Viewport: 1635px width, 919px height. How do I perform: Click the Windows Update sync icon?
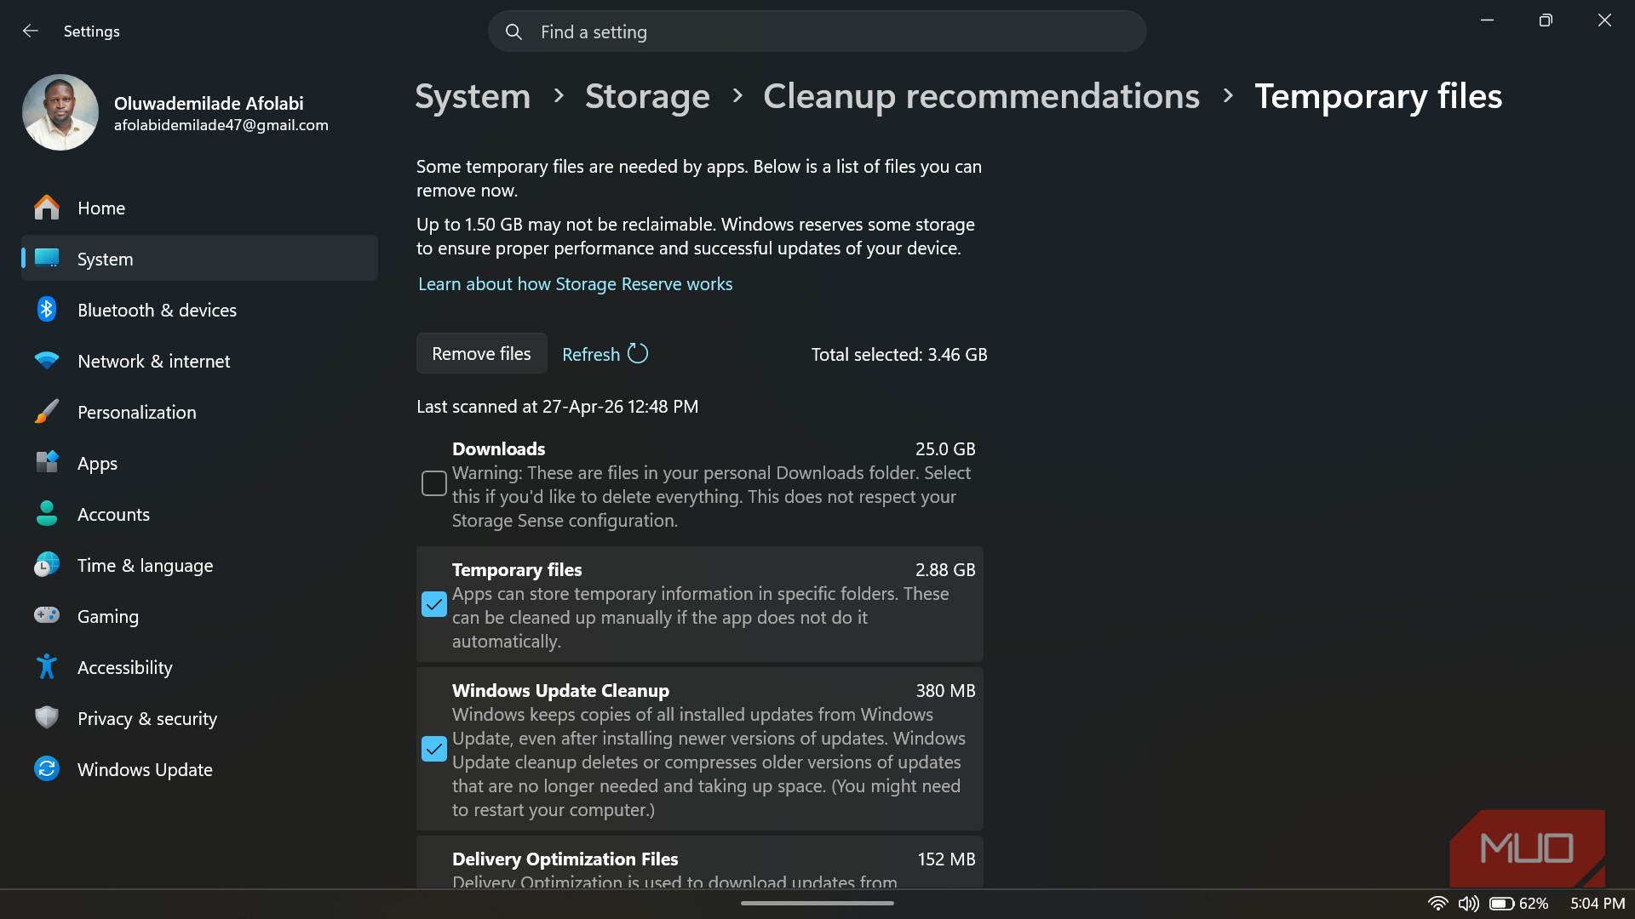click(47, 768)
